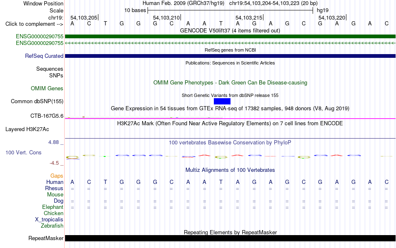Click OMIM Gene Phenotypes track title

pos(230,83)
